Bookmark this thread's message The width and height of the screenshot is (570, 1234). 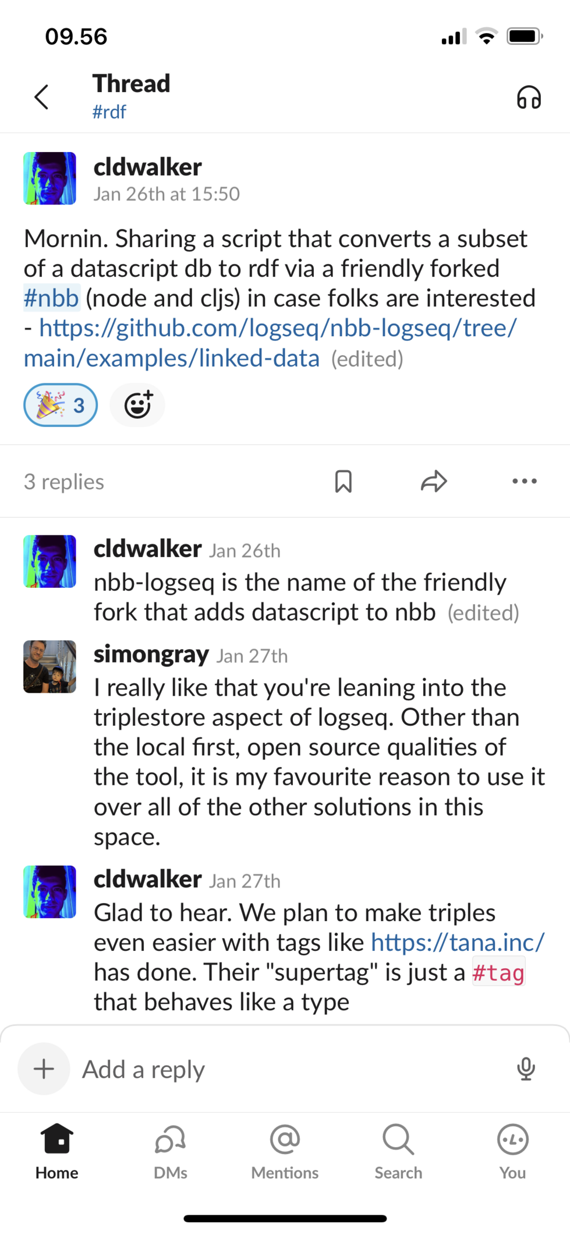click(x=344, y=481)
